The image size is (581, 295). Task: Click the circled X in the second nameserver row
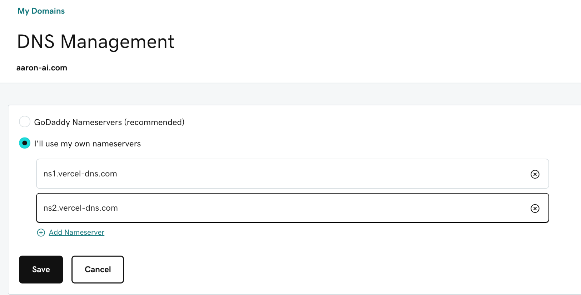coord(535,208)
